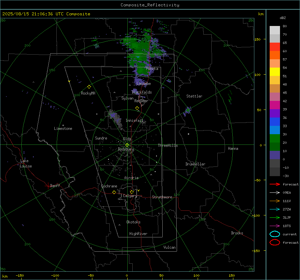Click the Sundre city label

click(x=101, y=138)
